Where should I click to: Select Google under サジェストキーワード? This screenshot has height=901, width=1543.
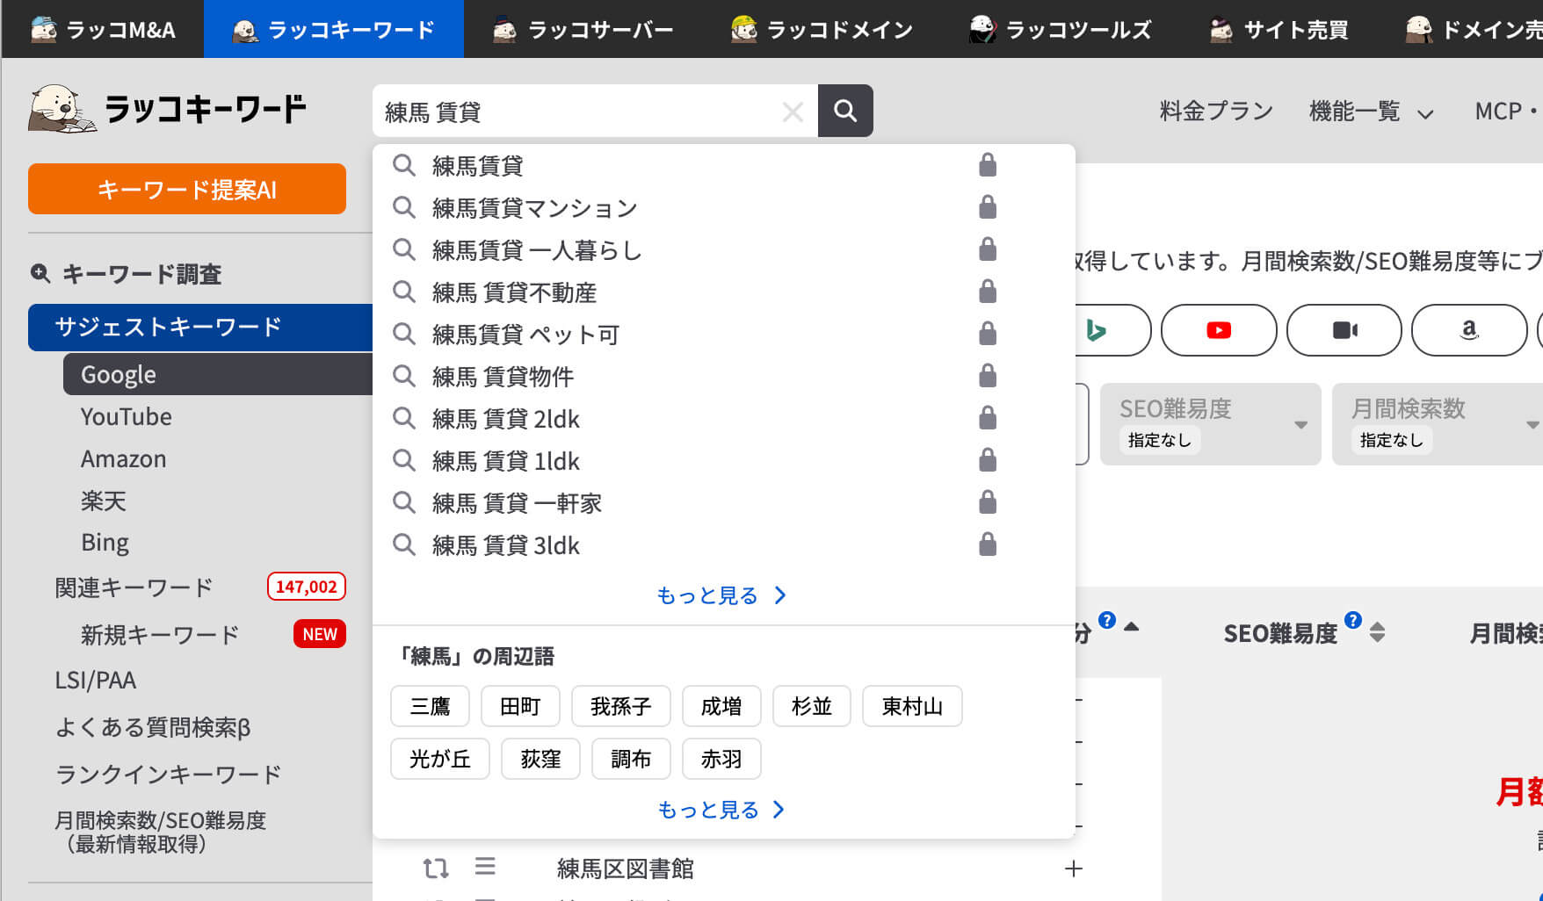click(218, 374)
